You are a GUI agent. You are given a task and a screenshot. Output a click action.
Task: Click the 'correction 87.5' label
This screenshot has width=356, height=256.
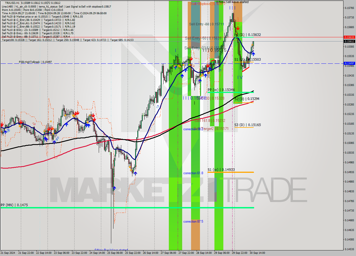(193, 221)
